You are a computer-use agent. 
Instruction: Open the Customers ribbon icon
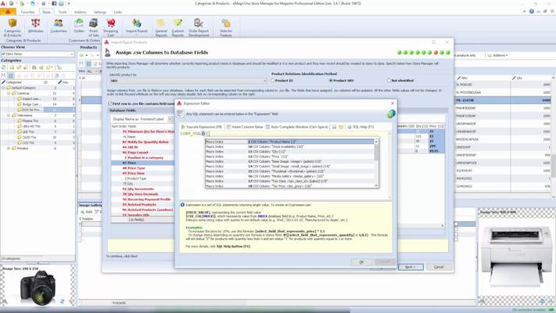[x=59, y=26]
